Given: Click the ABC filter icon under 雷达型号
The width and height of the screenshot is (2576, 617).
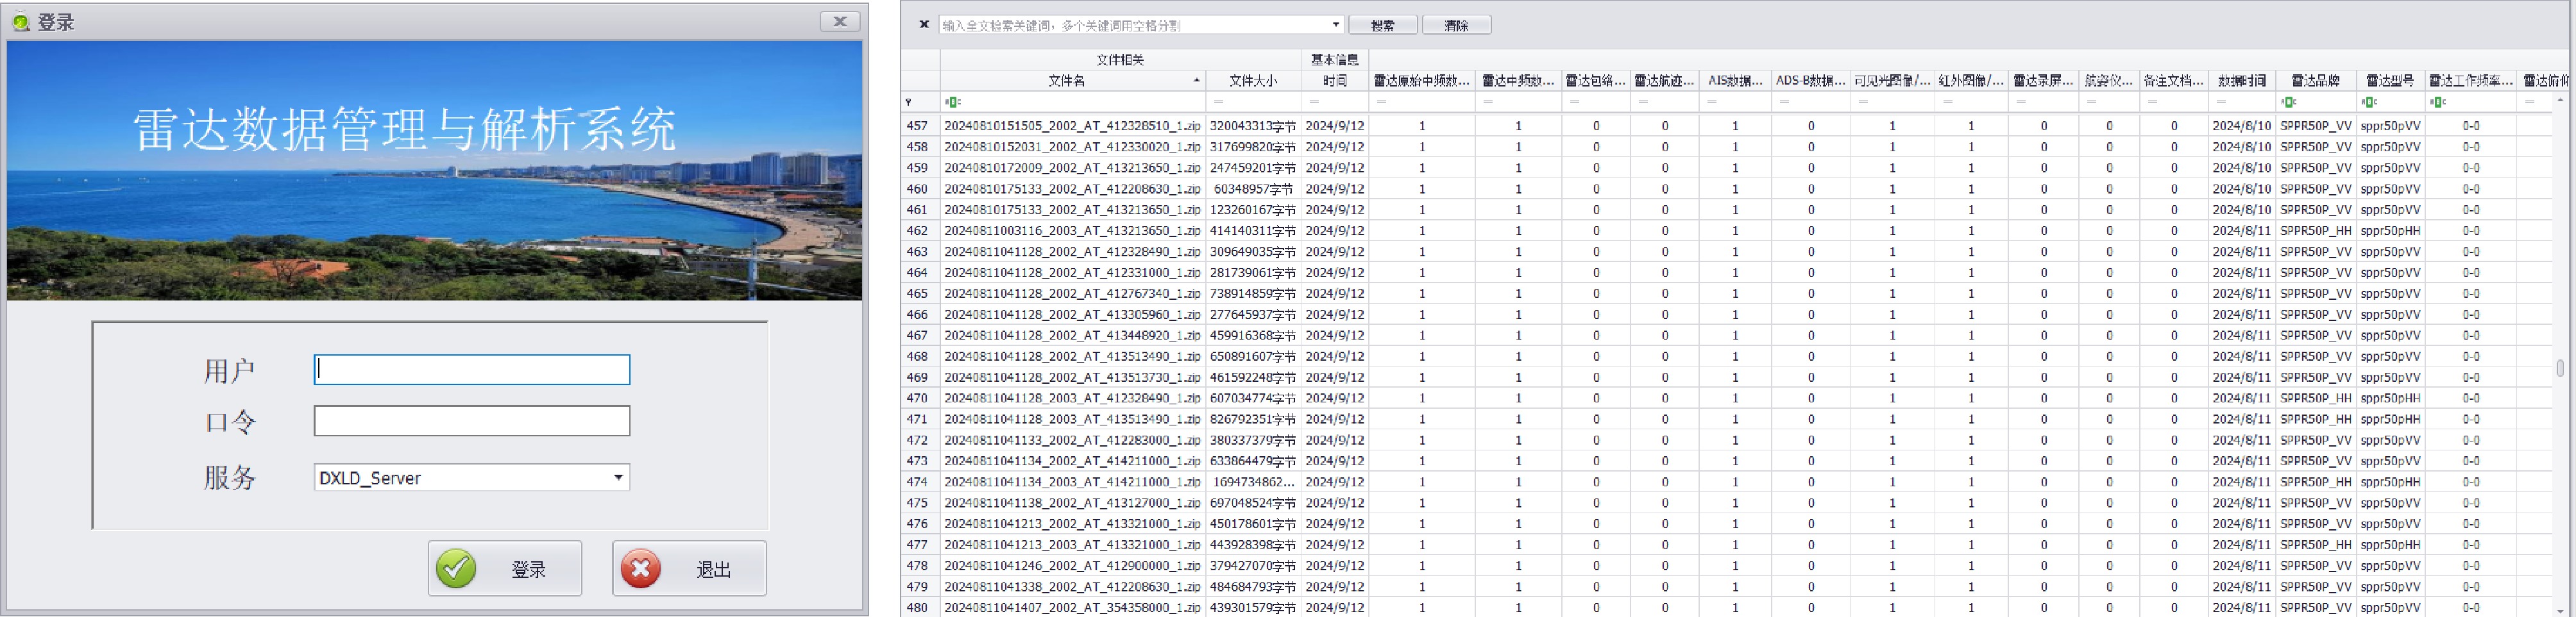Looking at the screenshot, I should click(2368, 102).
